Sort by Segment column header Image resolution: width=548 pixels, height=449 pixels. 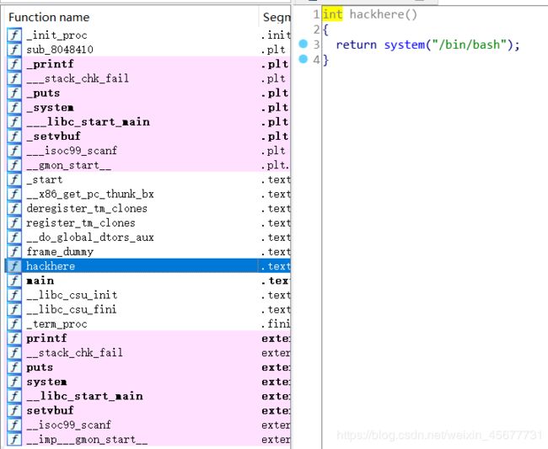click(276, 17)
